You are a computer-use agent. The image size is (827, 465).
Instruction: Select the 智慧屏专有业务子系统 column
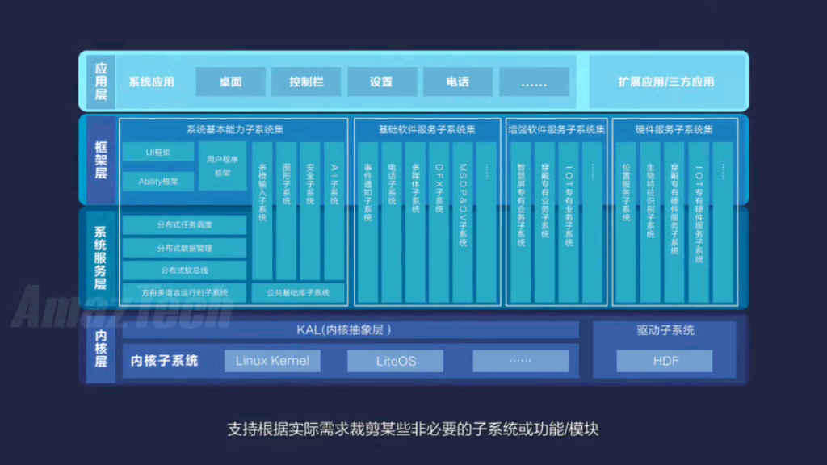click(521, 222)
